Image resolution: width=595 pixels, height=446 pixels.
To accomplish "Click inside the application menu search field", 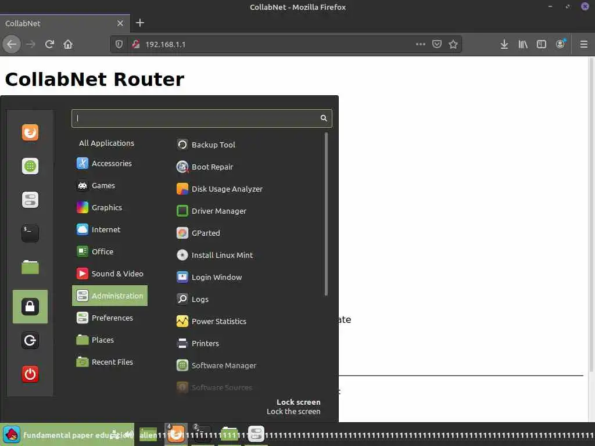I will [202, 118].
